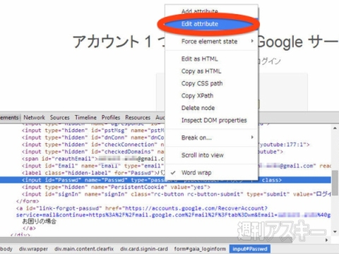Screen dimensions: 339x254
Task: Open the Profiles tab
Action: pyautogui.click(x=111, y=117)
